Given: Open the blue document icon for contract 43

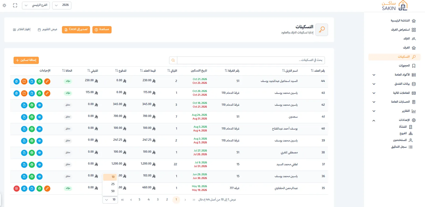Looking at the screenshot, I should click(32, 93).
